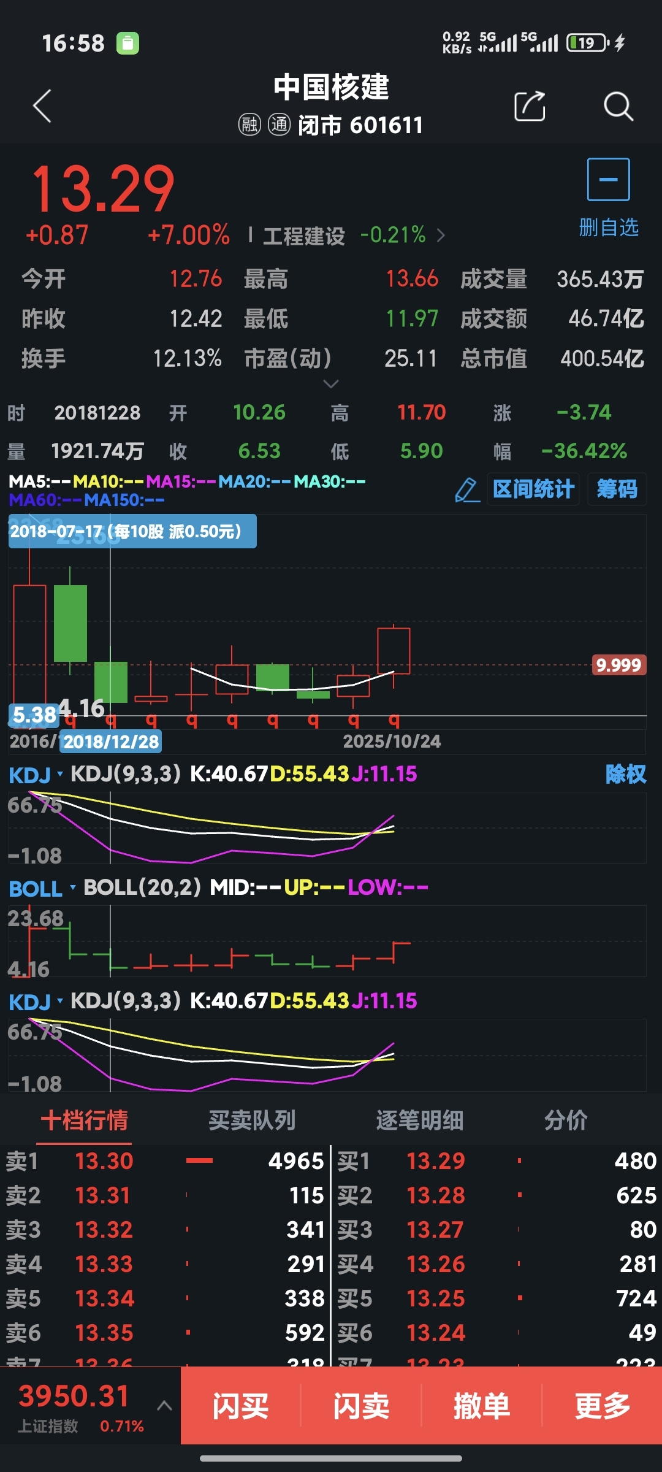The width and height of the screenshot is (662, 1472).
Task: Tap the 2018-07-17 dividend info label
Action: pos(132,531)
